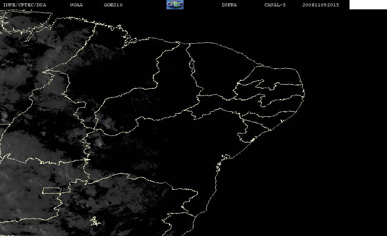This screenshot has width=387, height=236.
Task: Click the GOES10 satellite label
Action: pyautogui.click(x=113, y=5)
